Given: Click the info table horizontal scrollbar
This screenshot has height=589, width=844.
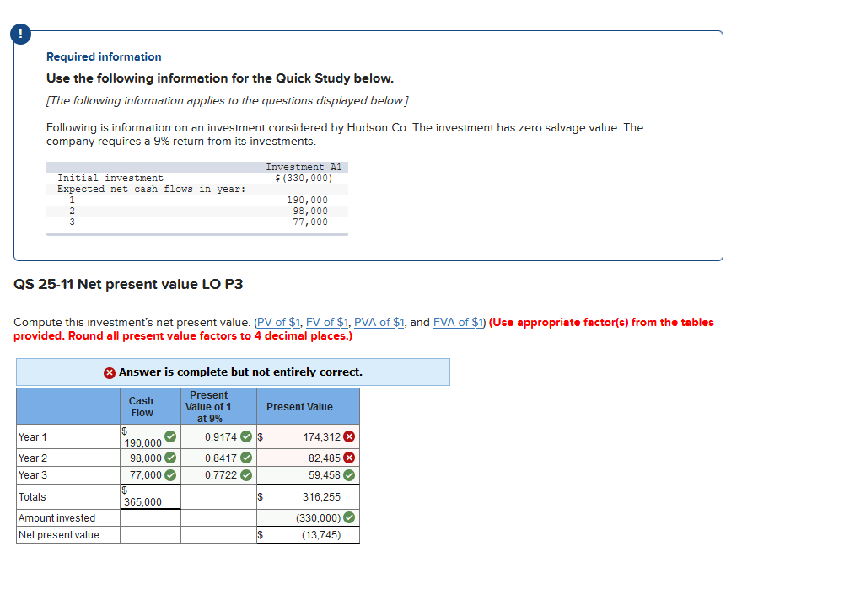Looking at the screenshot, I should (197, 234).
